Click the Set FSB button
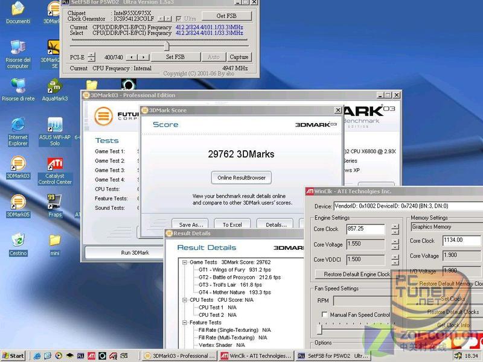The width and height of the screenshot is (483, 362). (x=175, y=57)
